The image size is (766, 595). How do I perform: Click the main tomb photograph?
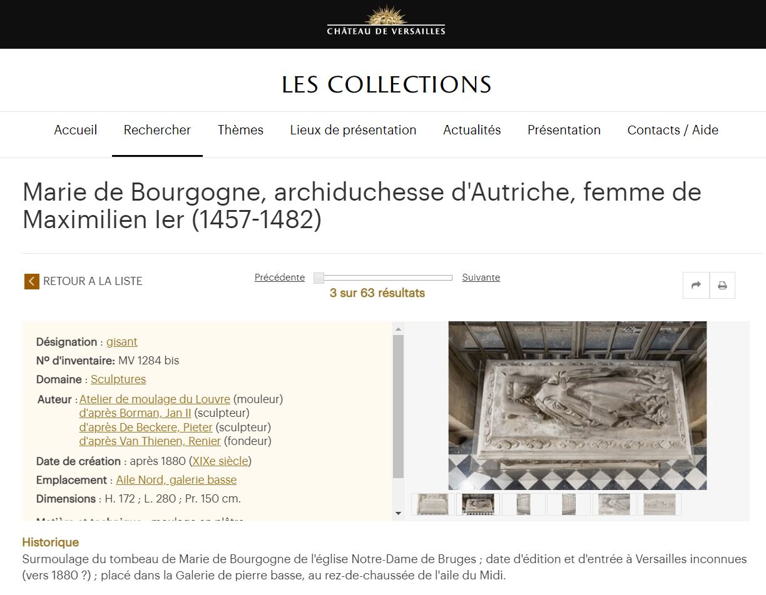point(578,406)
